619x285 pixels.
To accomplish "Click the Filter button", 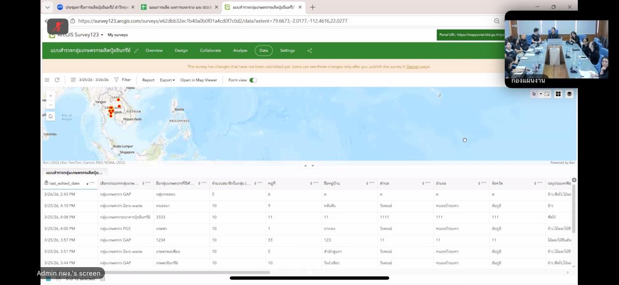I will [122, 80].
